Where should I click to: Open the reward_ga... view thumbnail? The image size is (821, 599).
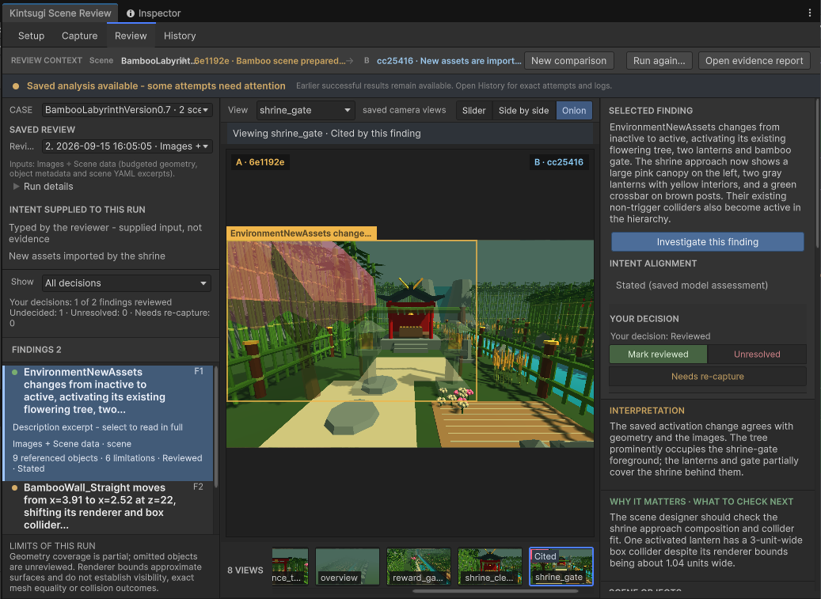click(x=418, y=567)
